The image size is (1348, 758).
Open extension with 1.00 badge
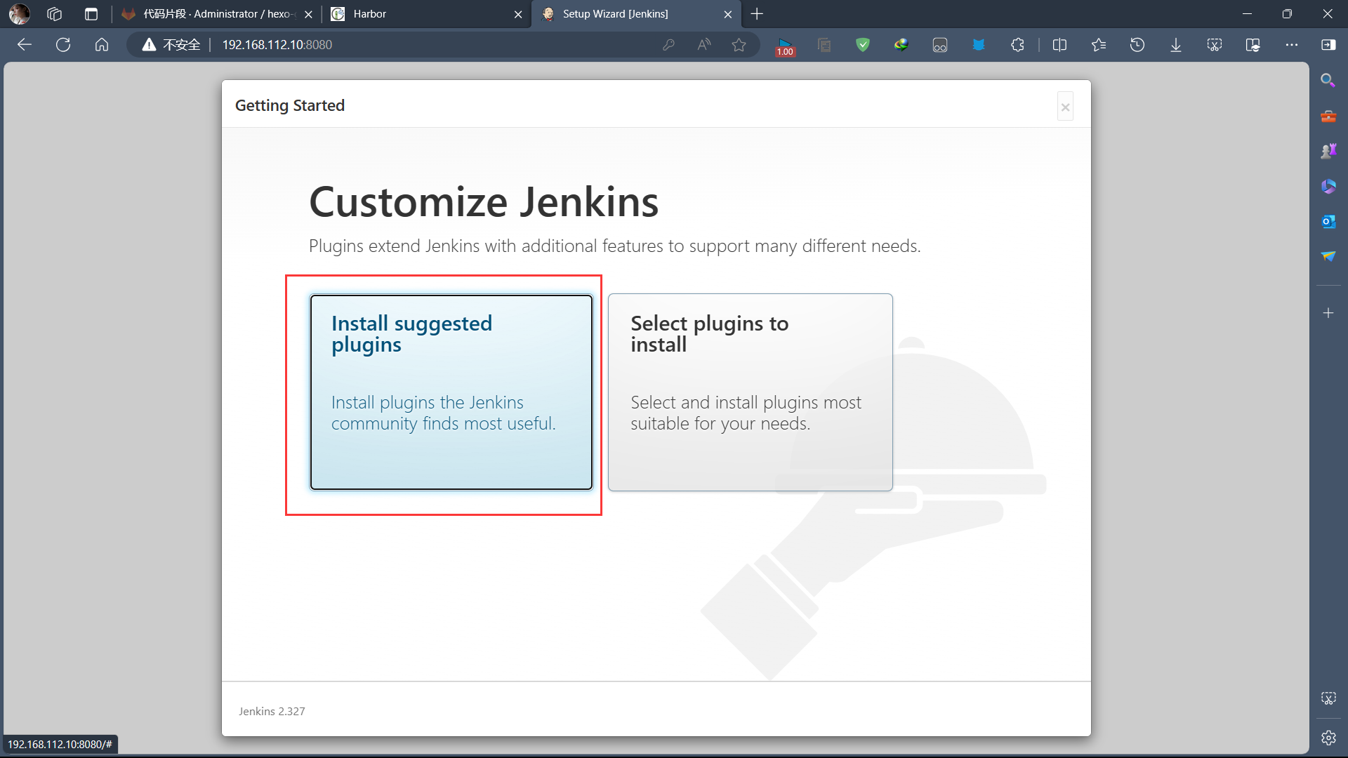[785, 46]
